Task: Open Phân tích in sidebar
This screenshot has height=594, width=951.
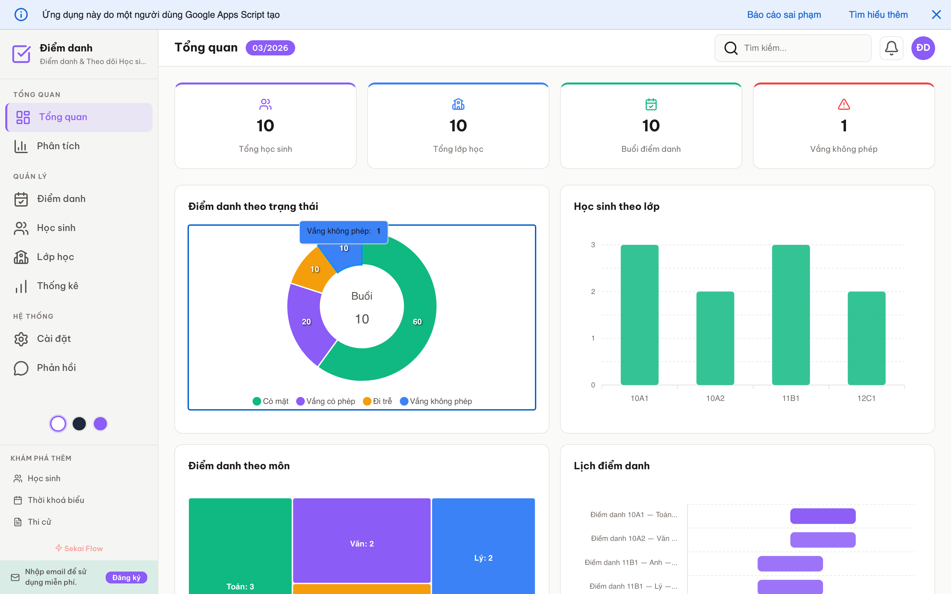Action: click(x=58, y=146)
